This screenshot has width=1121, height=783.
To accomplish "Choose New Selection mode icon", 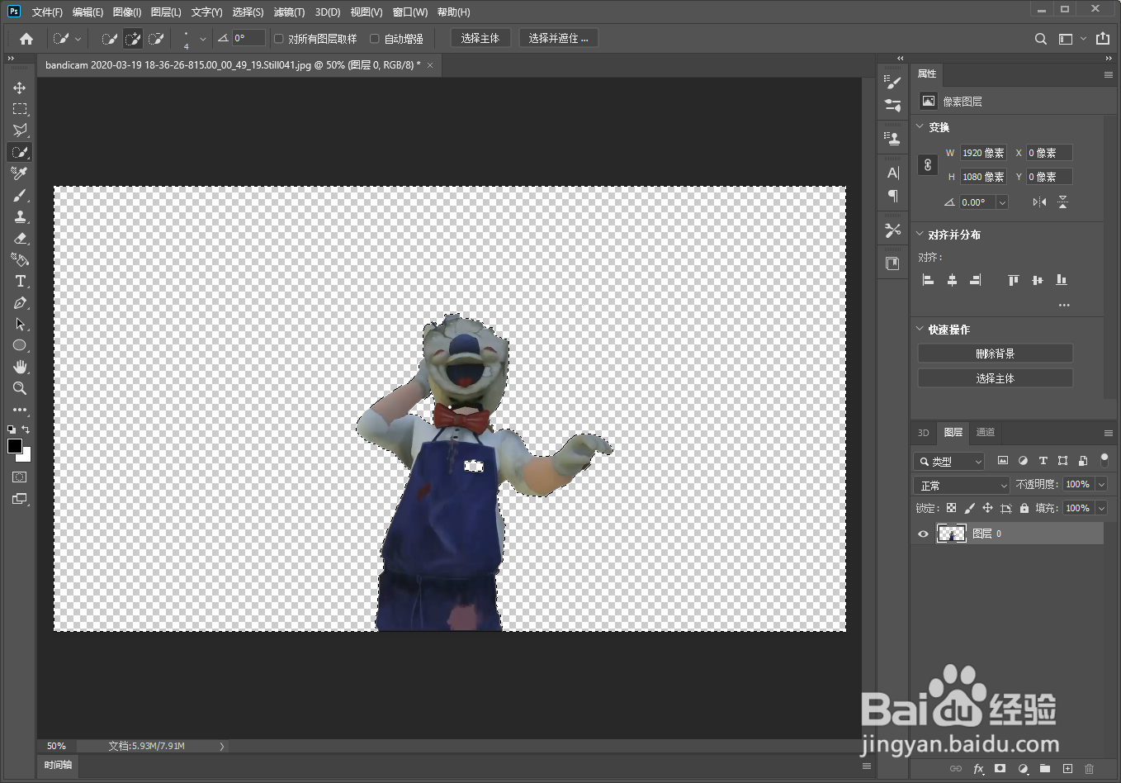I will 109,39.
